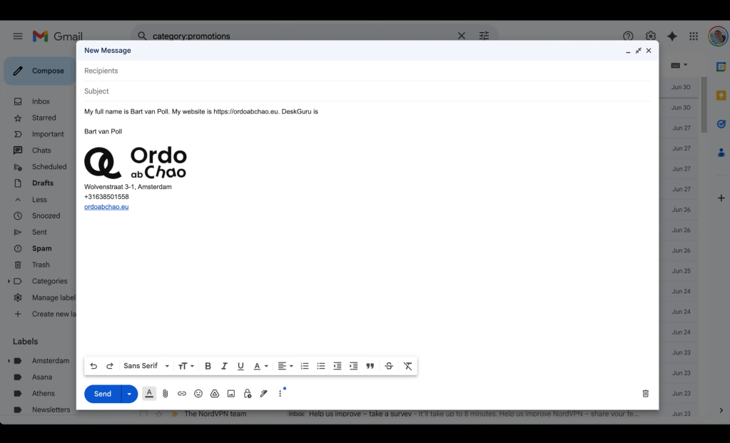Discard draft with the trash icon
Viewport: 730px width, 443px height.
[645, 394]
